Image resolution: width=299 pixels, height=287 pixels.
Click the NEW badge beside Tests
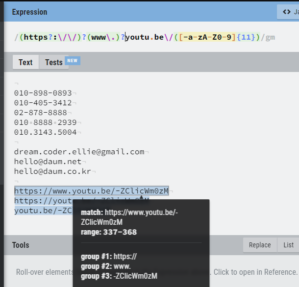coord(73,61)
